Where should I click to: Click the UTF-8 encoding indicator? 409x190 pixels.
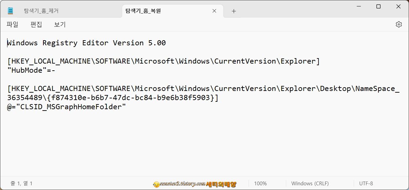pyautogui.click(x=366, y=184)
